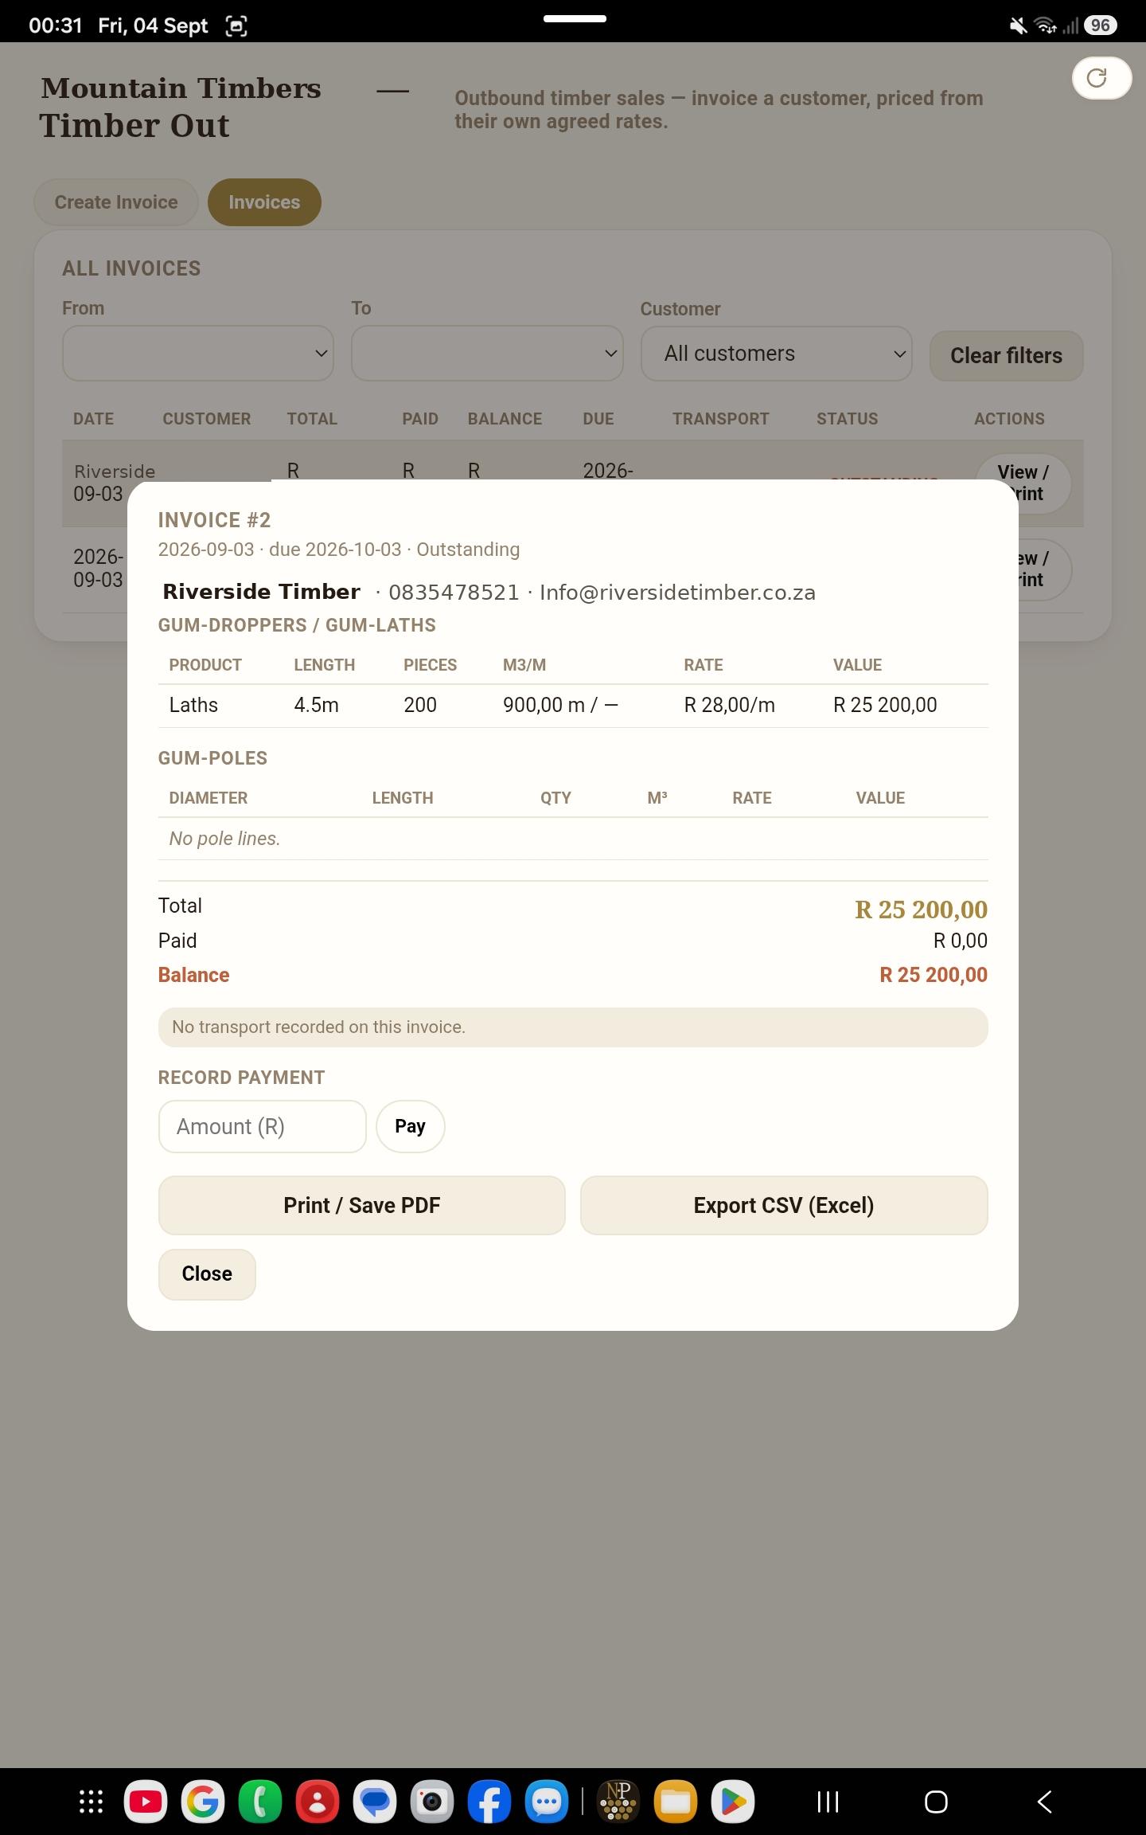Open the To date dropdown
Screen dimensions: 1146x1835
click(x=487, y=353)
